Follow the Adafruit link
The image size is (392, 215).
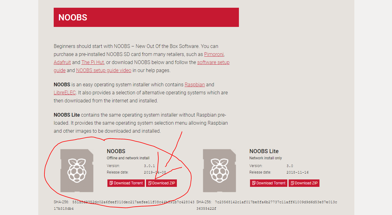(x=62, y=62)
